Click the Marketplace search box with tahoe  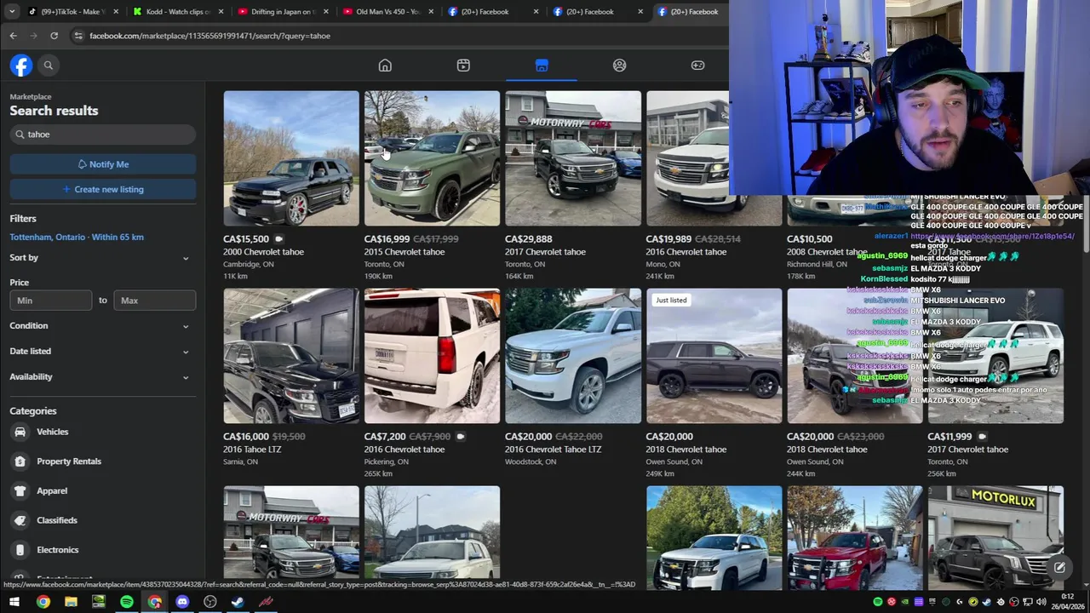pyautogui.click(x=102, y=134)
